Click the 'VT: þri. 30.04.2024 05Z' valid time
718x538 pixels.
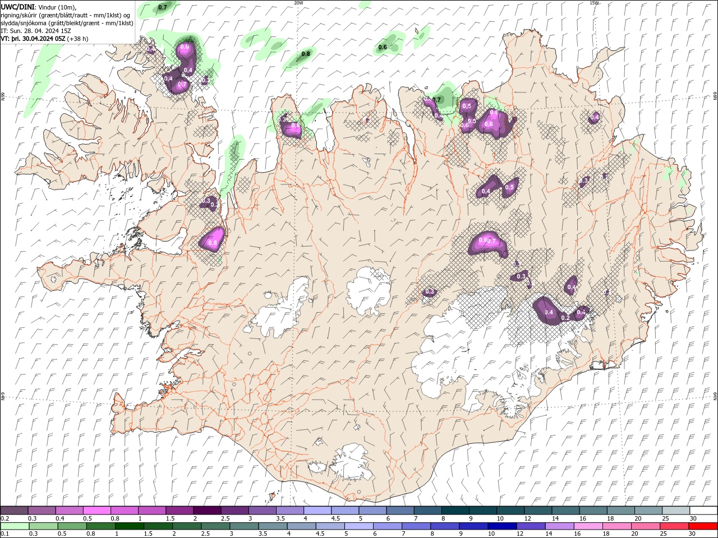tap(34, 39)
